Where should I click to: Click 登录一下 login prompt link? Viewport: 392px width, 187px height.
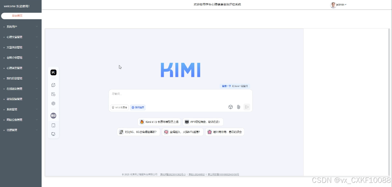[227, 86]
